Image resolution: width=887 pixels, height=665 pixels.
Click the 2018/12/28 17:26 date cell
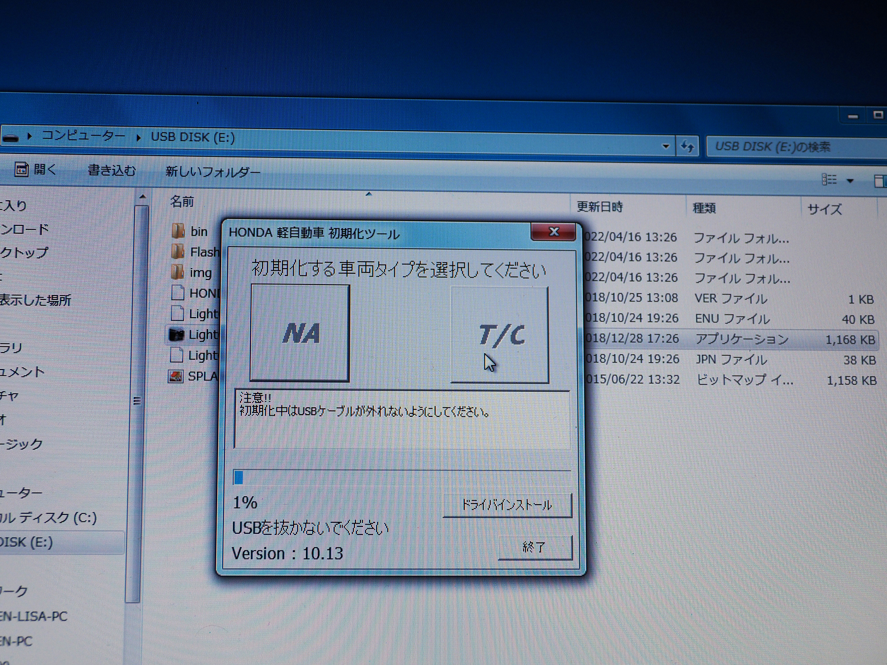click(632, 338)
